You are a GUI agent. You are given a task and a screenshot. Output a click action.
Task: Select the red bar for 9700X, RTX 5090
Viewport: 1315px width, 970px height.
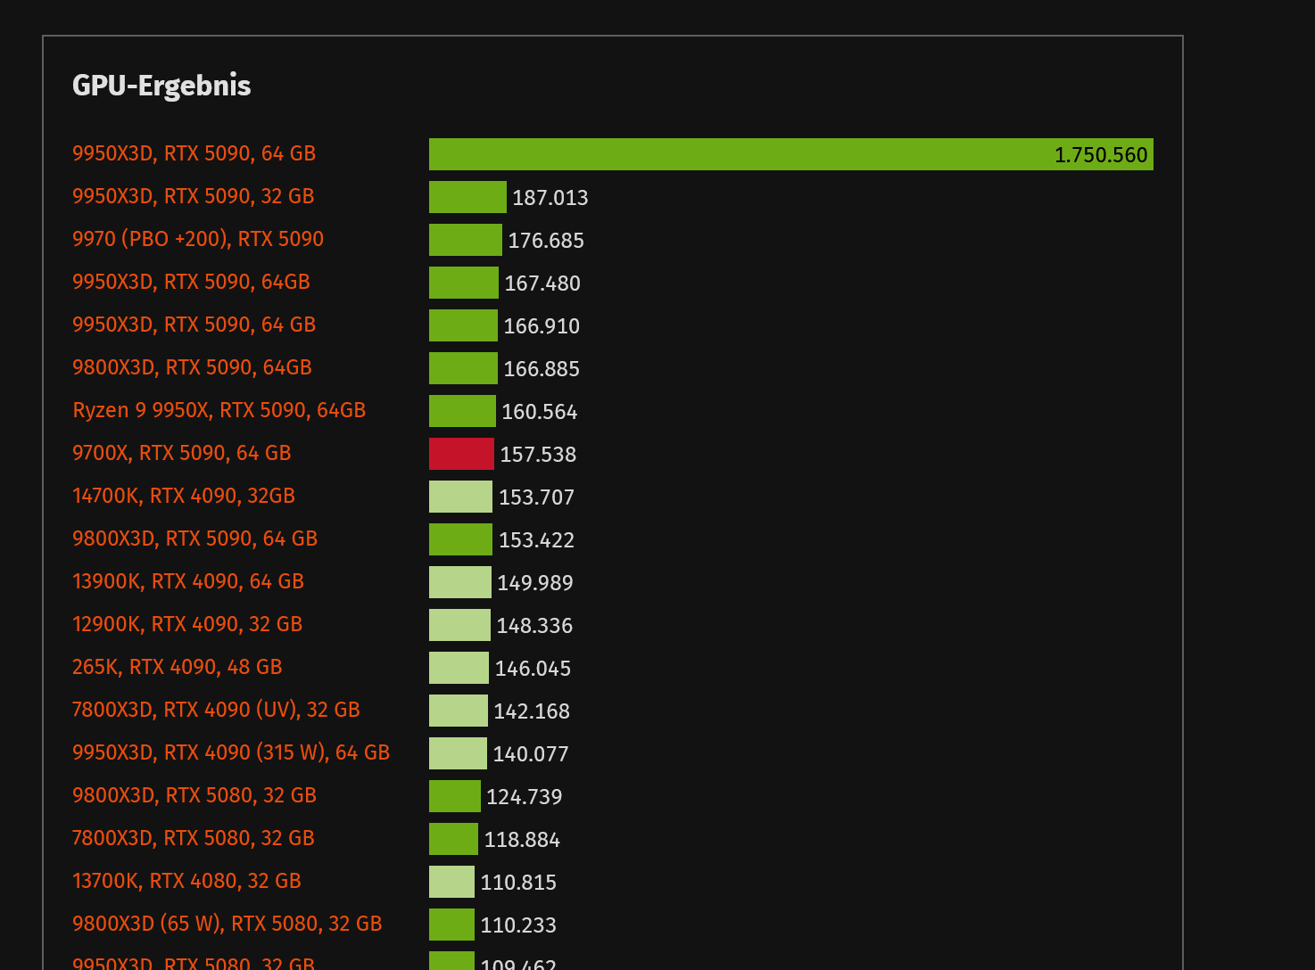coord(461,454)
